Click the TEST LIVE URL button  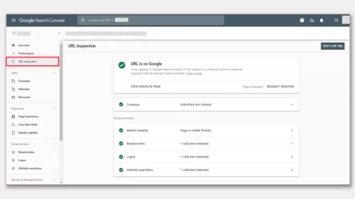333,46
